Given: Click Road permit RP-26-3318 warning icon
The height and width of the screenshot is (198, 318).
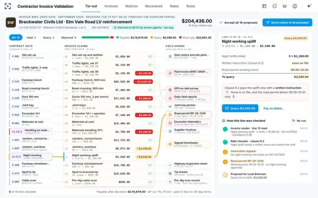Looking at the screenshot, I should point(225,162).
